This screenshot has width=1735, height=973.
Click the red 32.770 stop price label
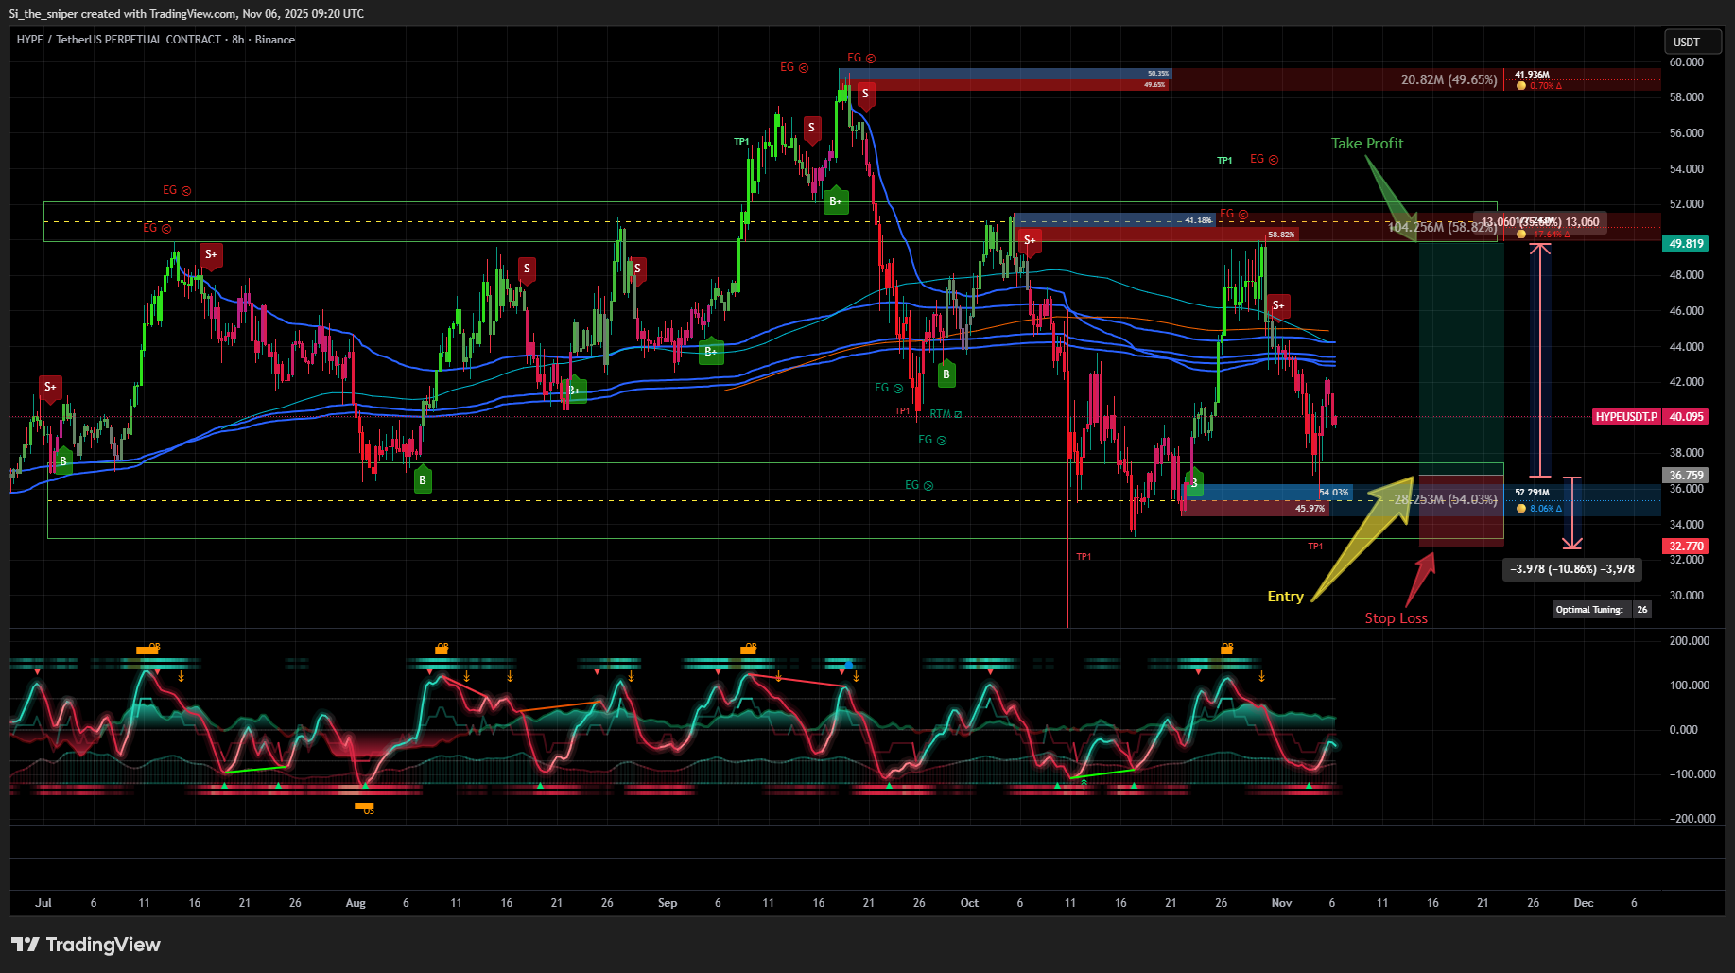tap(1686, 547)
